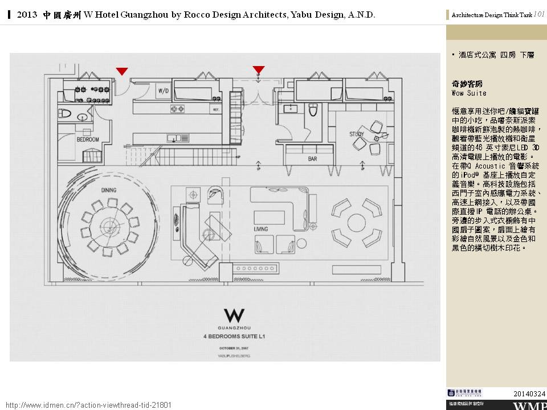Click the LIVING area label

(261, 229)
